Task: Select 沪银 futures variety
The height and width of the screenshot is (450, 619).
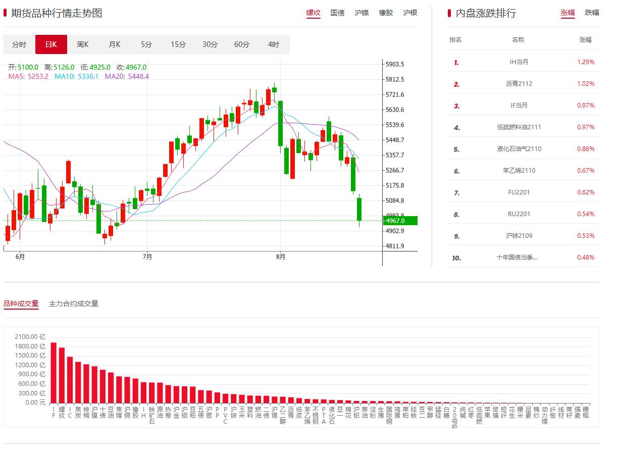Action: click(410, 13)
